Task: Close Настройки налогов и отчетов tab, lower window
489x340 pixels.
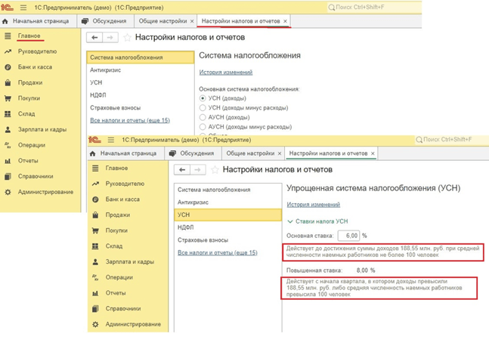Action: tap(373, 153)
